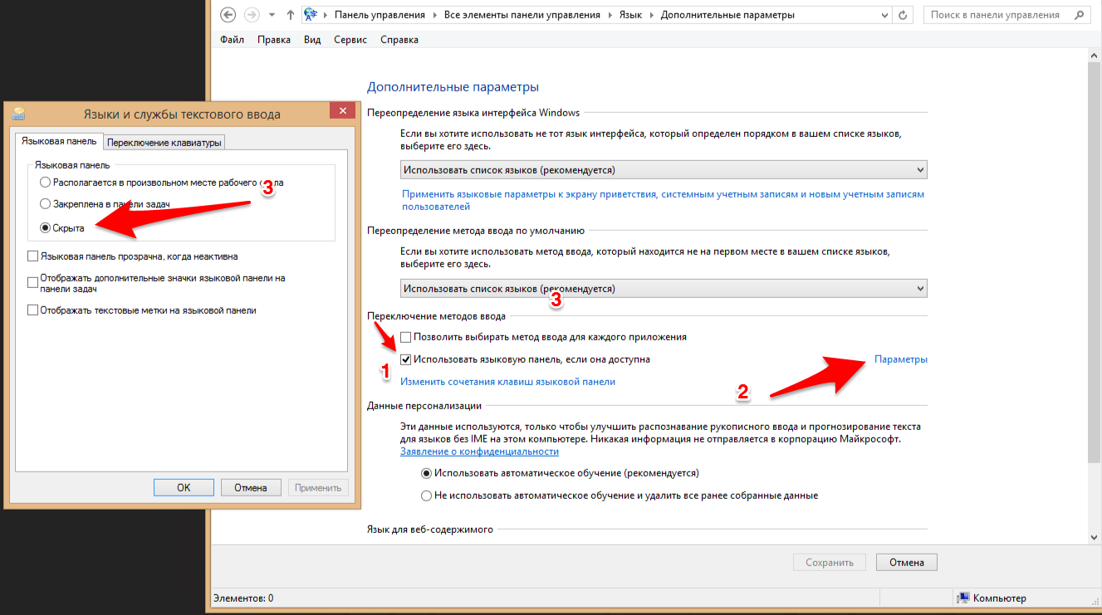The image size is (1102, 615).
Task: Click Панель управления breadcrumb
Action: coord(380,15)
